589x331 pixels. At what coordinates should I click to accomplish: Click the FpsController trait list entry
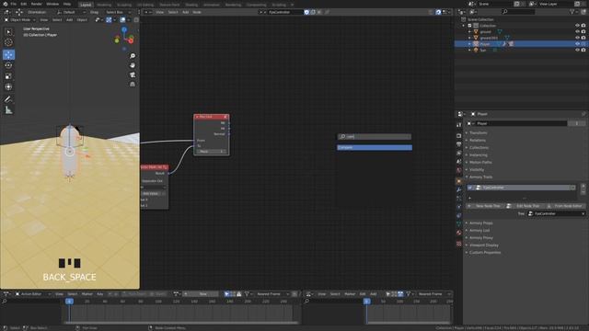click(x=523, y=188)
